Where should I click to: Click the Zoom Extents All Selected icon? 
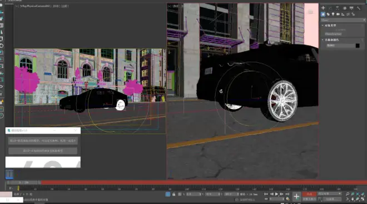click(363, 194)
